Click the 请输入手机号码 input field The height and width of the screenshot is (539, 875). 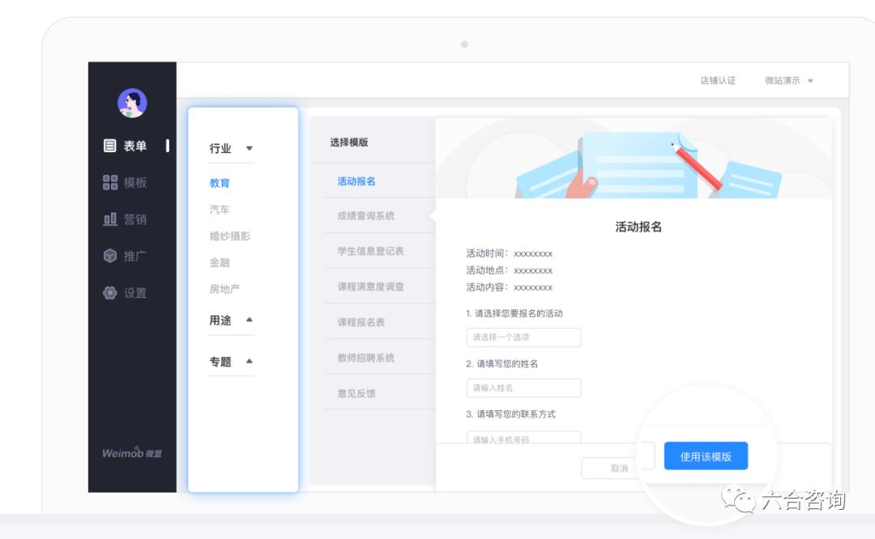(523, 438)
